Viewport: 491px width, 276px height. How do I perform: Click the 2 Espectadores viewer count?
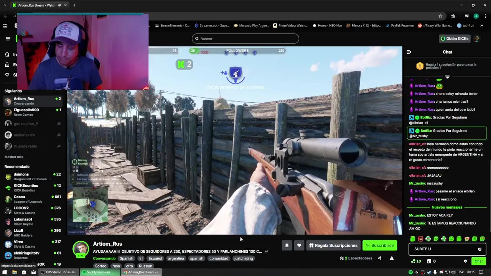[356, 258]
